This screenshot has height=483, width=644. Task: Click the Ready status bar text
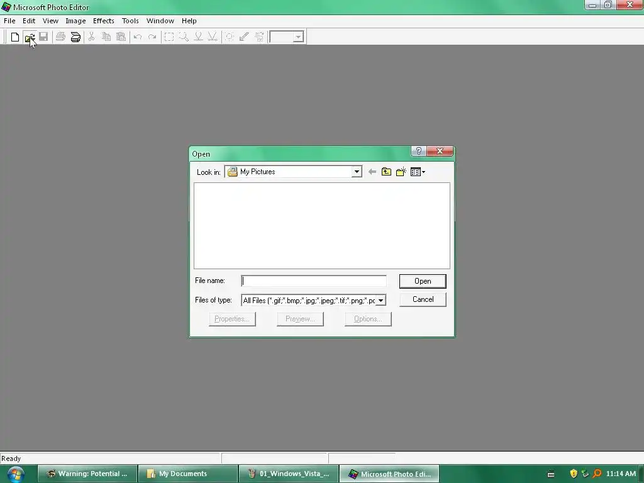pos(11,458)
